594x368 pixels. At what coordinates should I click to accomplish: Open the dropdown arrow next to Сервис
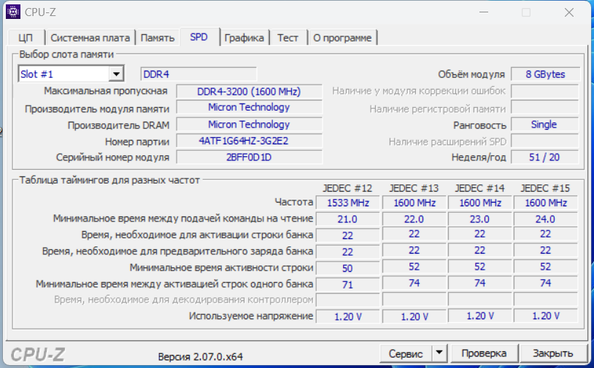pyautogui.click(x=439, y=353)
